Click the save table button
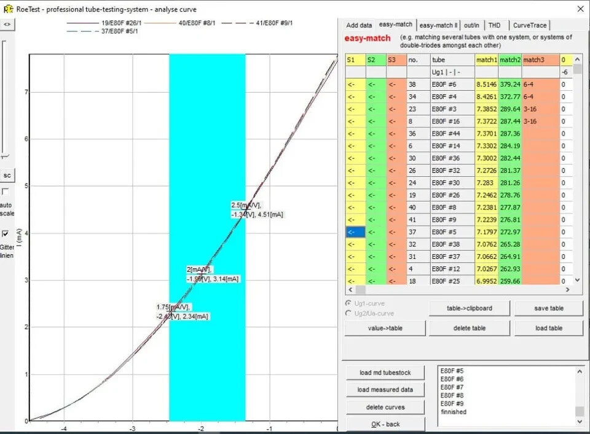590x434 pixels. 549,308
